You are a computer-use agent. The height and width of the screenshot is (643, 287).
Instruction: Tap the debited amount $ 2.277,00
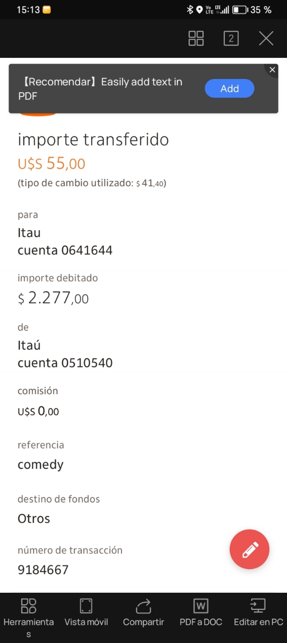coord(53,299)
